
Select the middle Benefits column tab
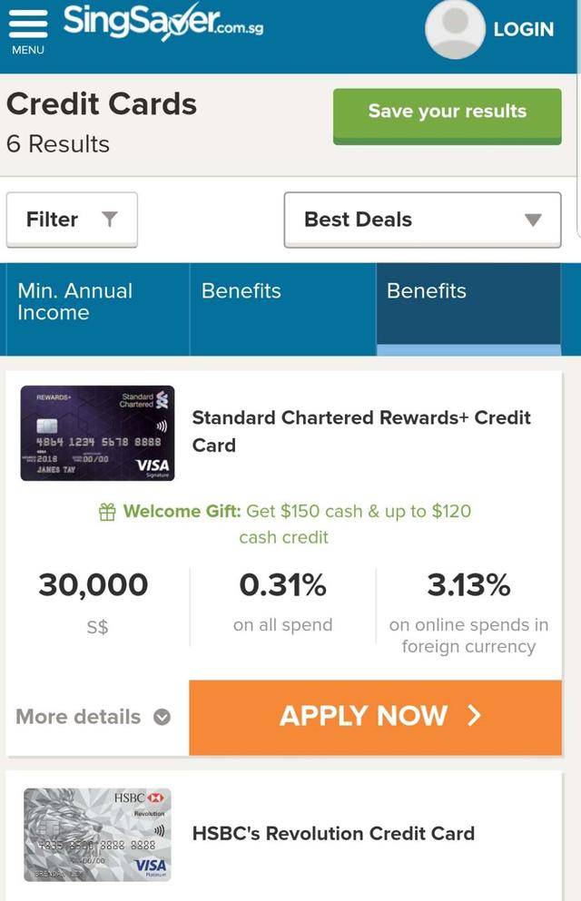[x=282, y=308]
